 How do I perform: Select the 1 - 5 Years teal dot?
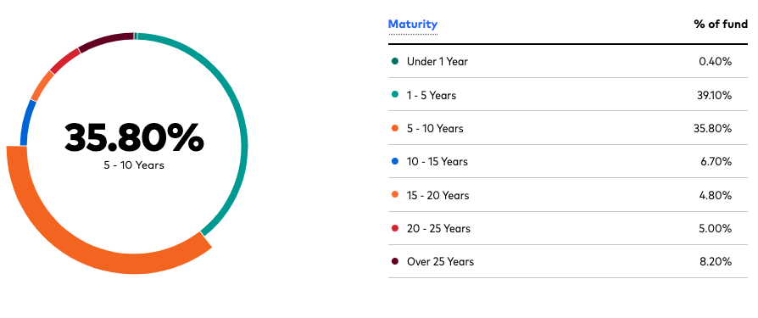[395, 95]
